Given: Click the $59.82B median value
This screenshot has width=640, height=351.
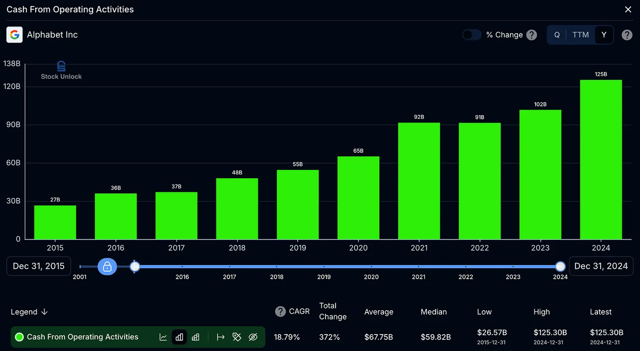Looking at the screenshot, I should pyautogui.click(x=436, y=337).
